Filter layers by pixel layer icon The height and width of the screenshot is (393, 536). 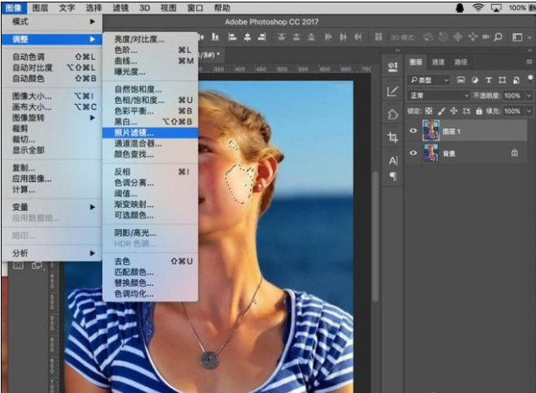pos(461,80)
